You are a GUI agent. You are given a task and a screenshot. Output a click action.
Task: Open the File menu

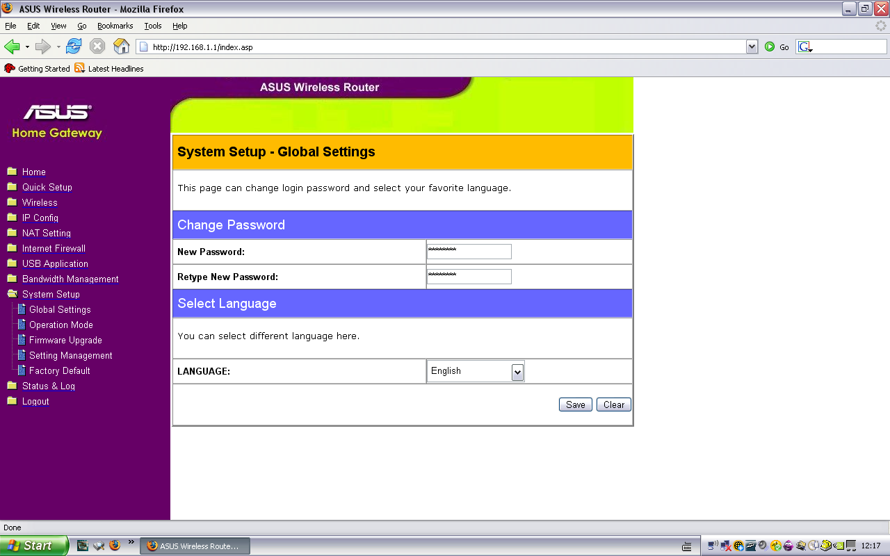[10, 26]
